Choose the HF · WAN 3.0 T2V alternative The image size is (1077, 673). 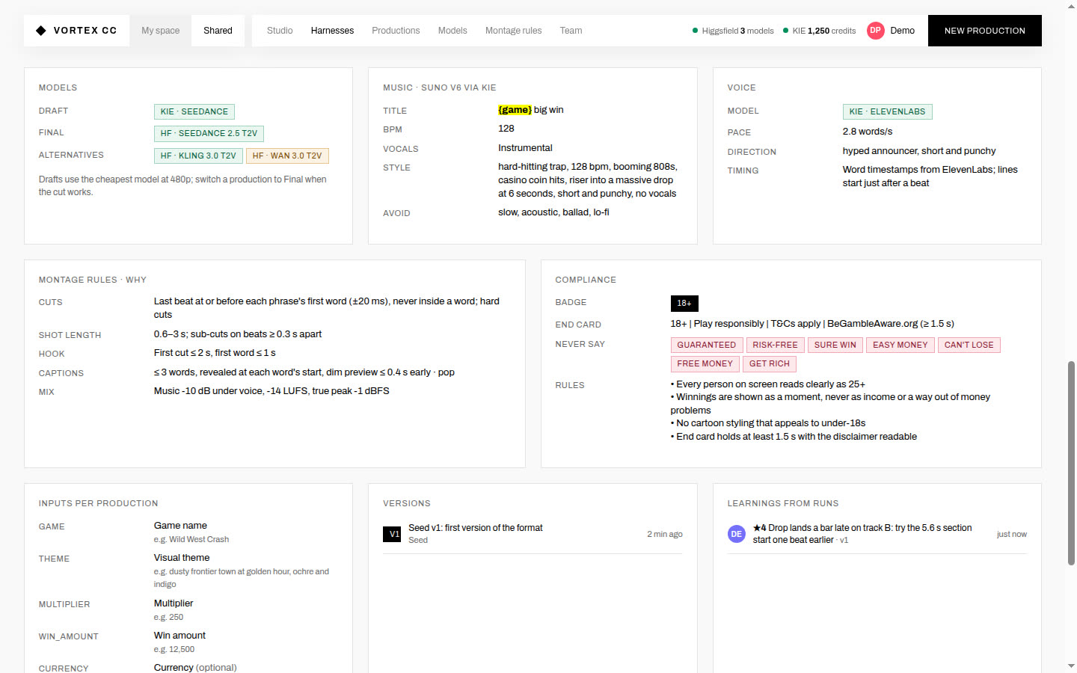(287, 156)
